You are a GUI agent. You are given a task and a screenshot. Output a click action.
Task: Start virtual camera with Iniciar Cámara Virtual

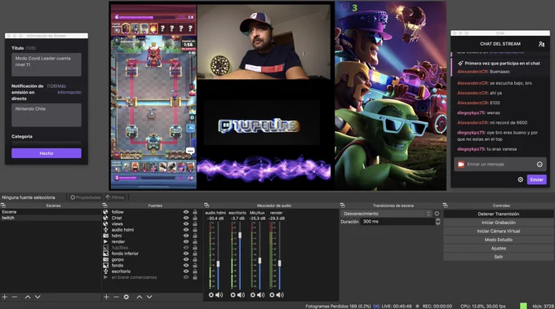pos(499,231)
